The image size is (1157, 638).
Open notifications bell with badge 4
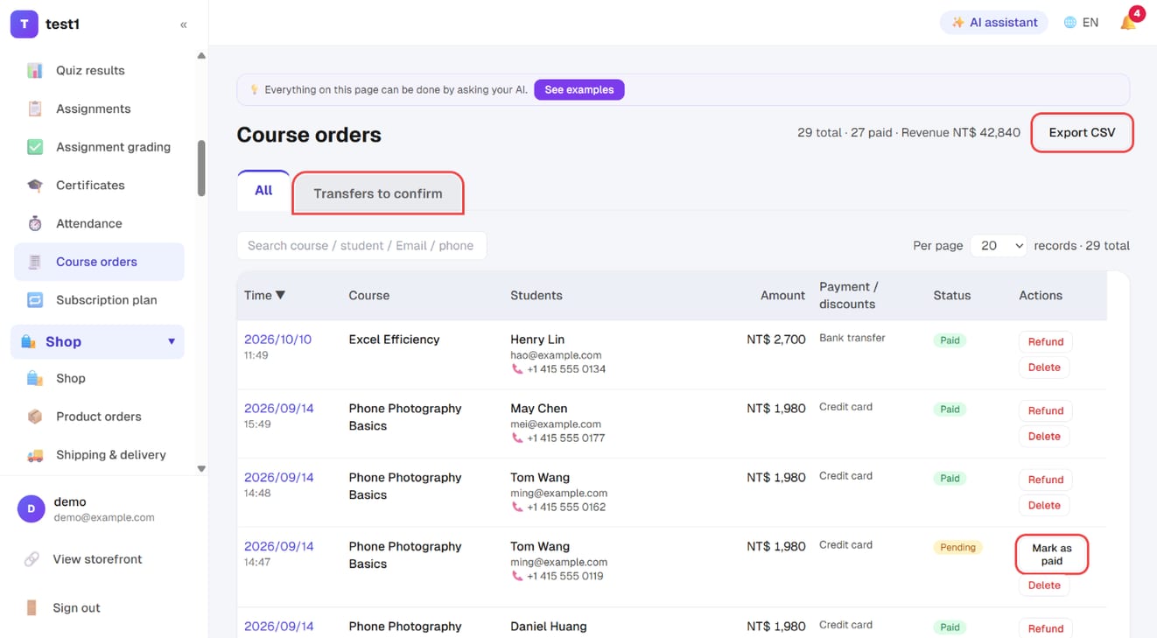click(x=1129, y=22)
